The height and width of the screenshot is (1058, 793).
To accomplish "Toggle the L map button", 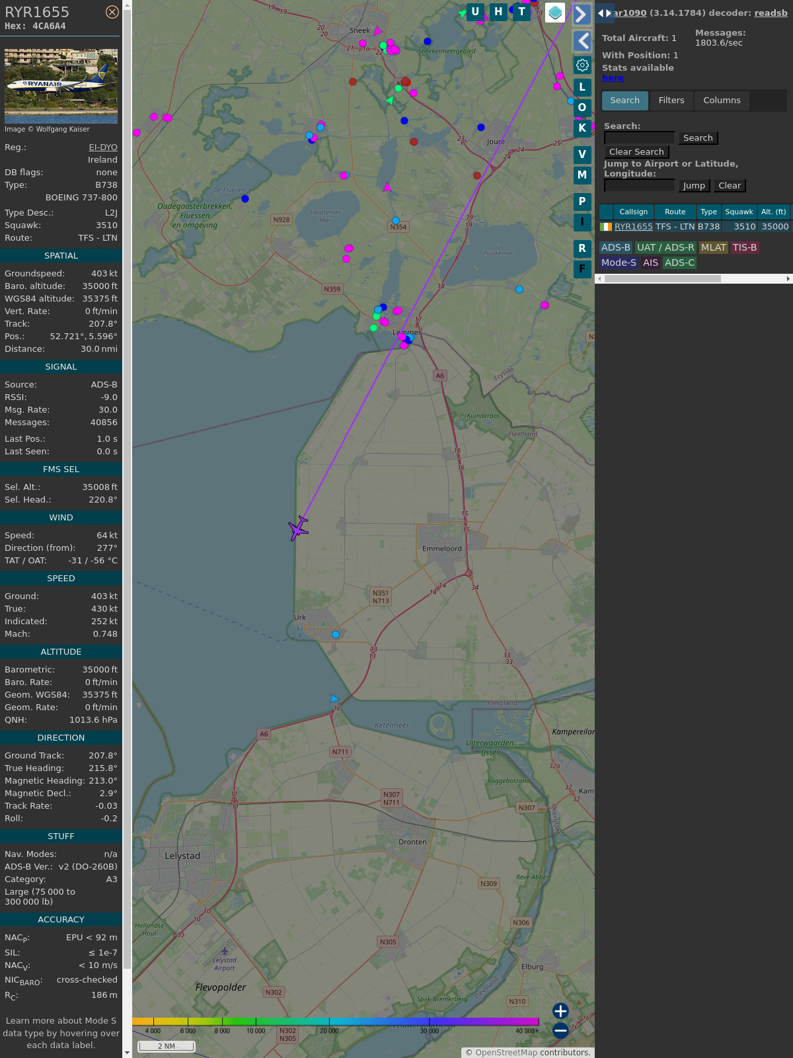I will pyautogui.click(x=582, y=87).
